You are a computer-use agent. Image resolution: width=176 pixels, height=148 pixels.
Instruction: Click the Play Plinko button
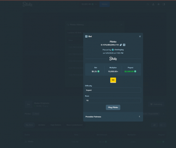[113, 107]
